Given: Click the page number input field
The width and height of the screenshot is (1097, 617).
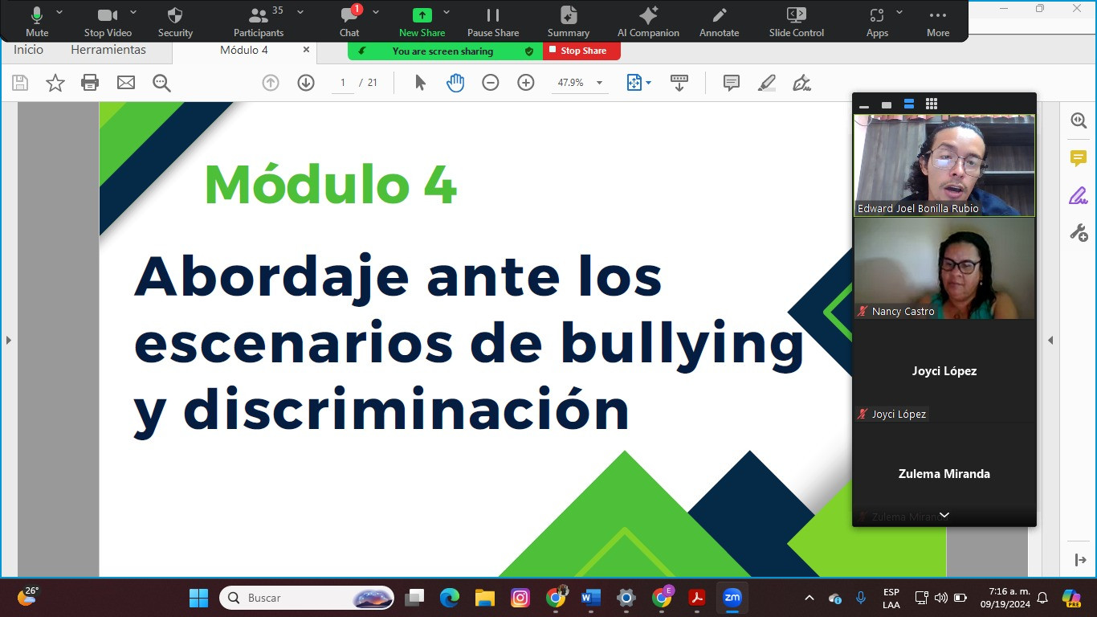Looking at the screenshot, I should 343,82.
